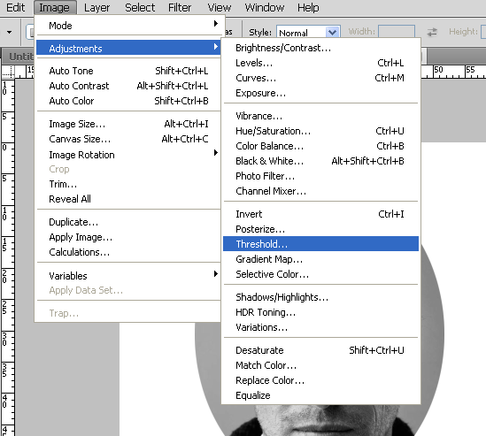
Task: Select the Adjustments submenu entry
Action: (x=128, y=48)
